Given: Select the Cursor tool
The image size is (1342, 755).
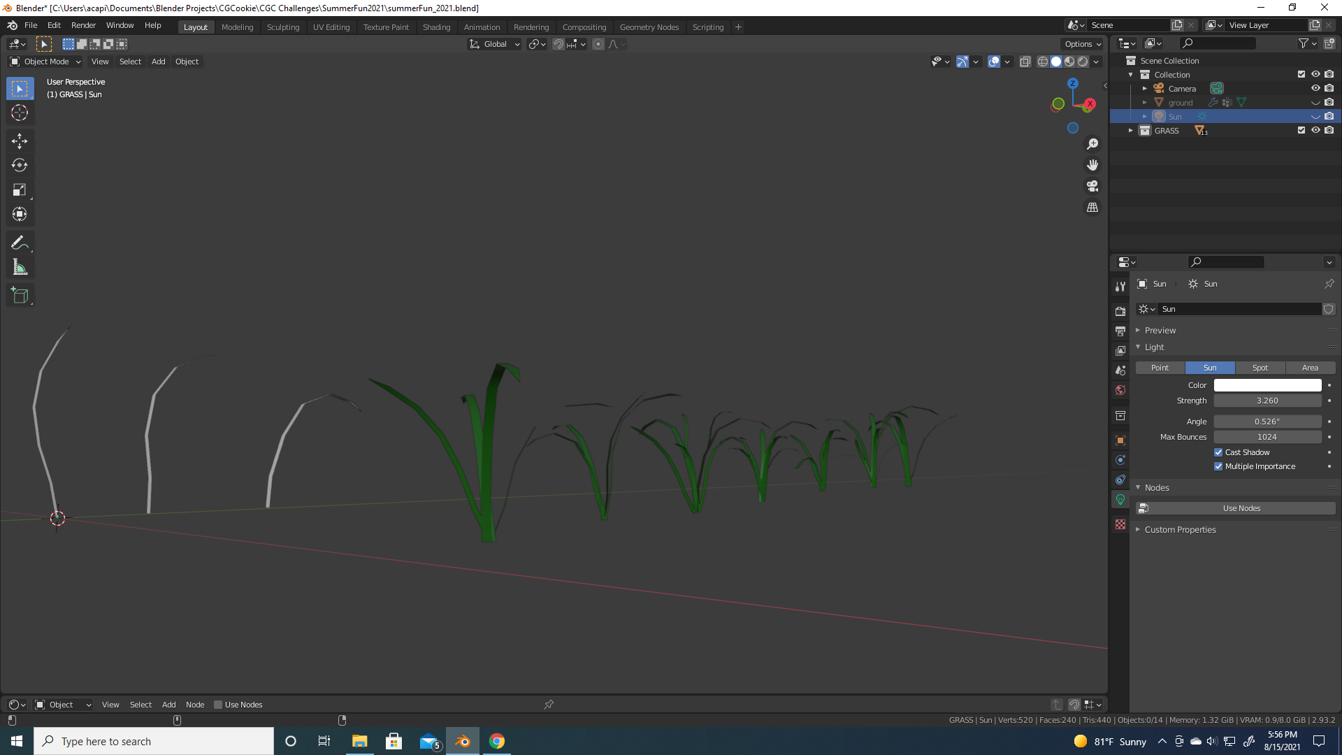Looking at the screenshot, I should 20,113.
